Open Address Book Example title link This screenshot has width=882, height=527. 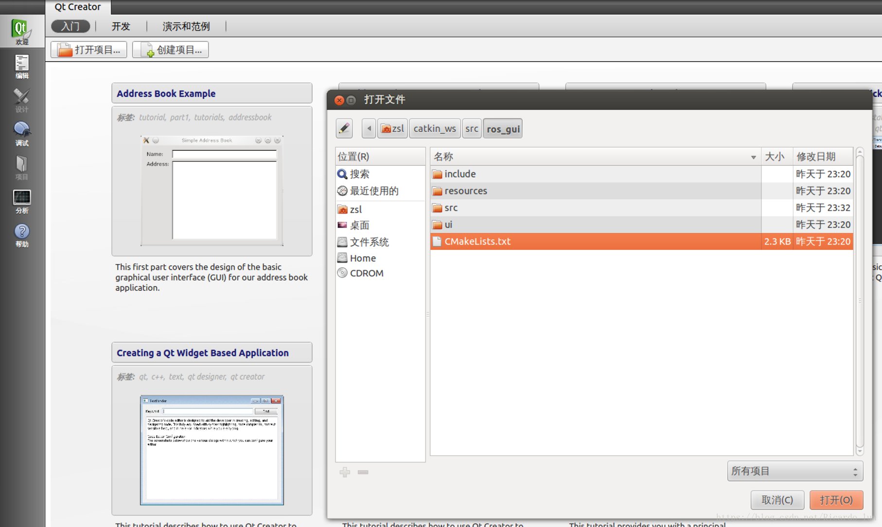166,93
